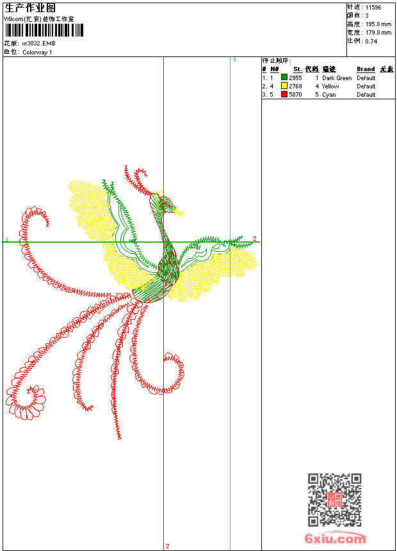
Task: Select Default brand in Cyan row
Action: (x=366, y=95)
